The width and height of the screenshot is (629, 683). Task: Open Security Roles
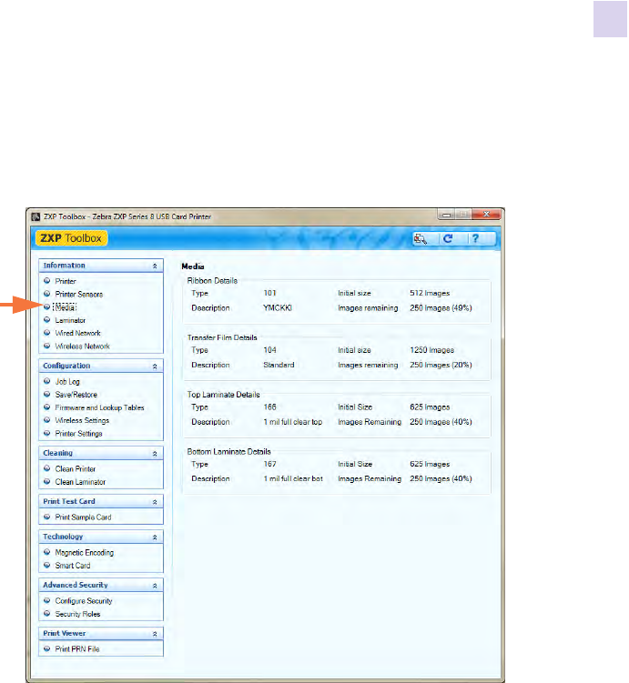(77, 614)
